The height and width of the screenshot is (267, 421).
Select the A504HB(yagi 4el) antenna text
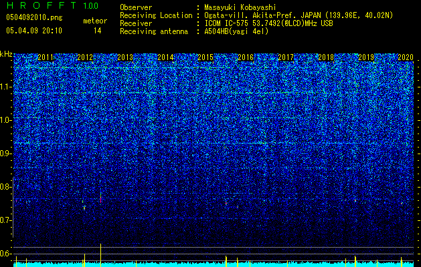coord(236,31)
